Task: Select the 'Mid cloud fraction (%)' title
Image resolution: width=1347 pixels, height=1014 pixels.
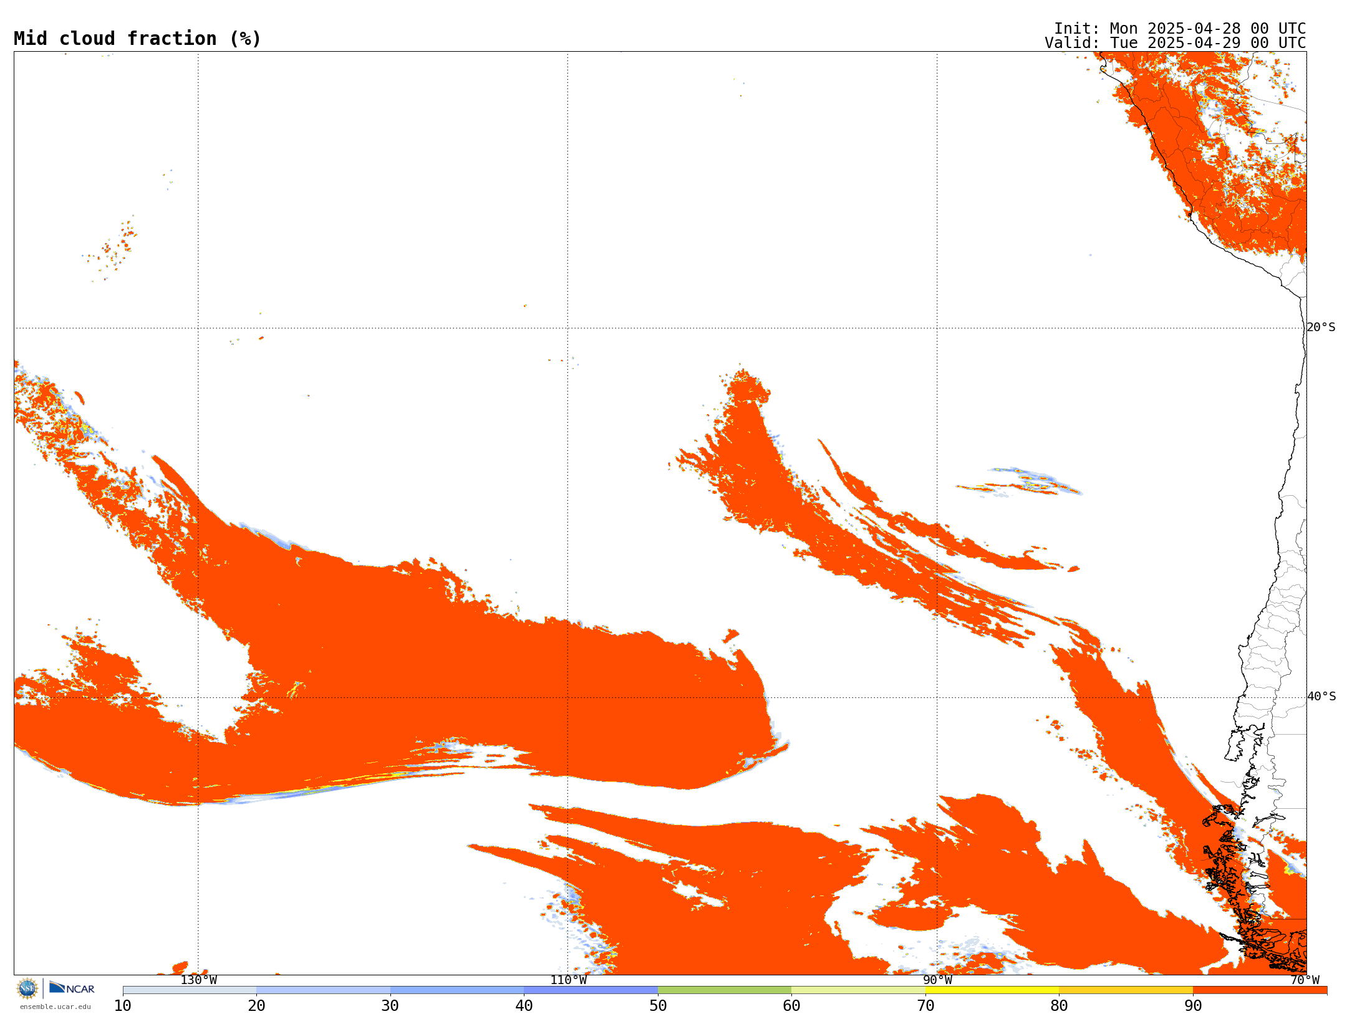Action: pyautogui.click(x=137, y=39)
